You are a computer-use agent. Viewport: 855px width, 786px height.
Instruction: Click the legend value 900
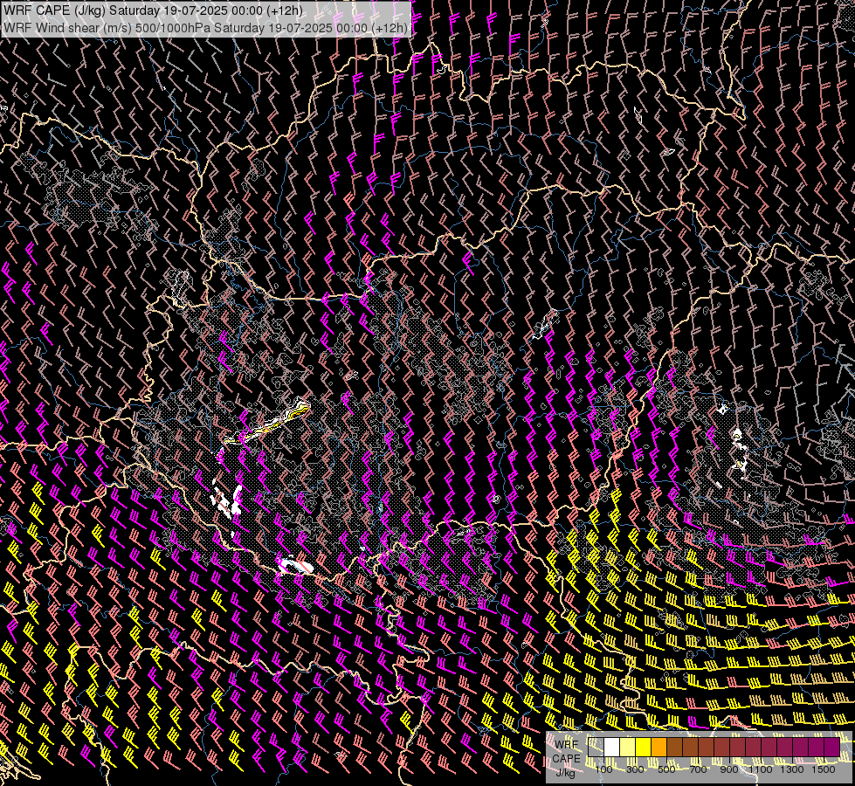coord(729,769)
